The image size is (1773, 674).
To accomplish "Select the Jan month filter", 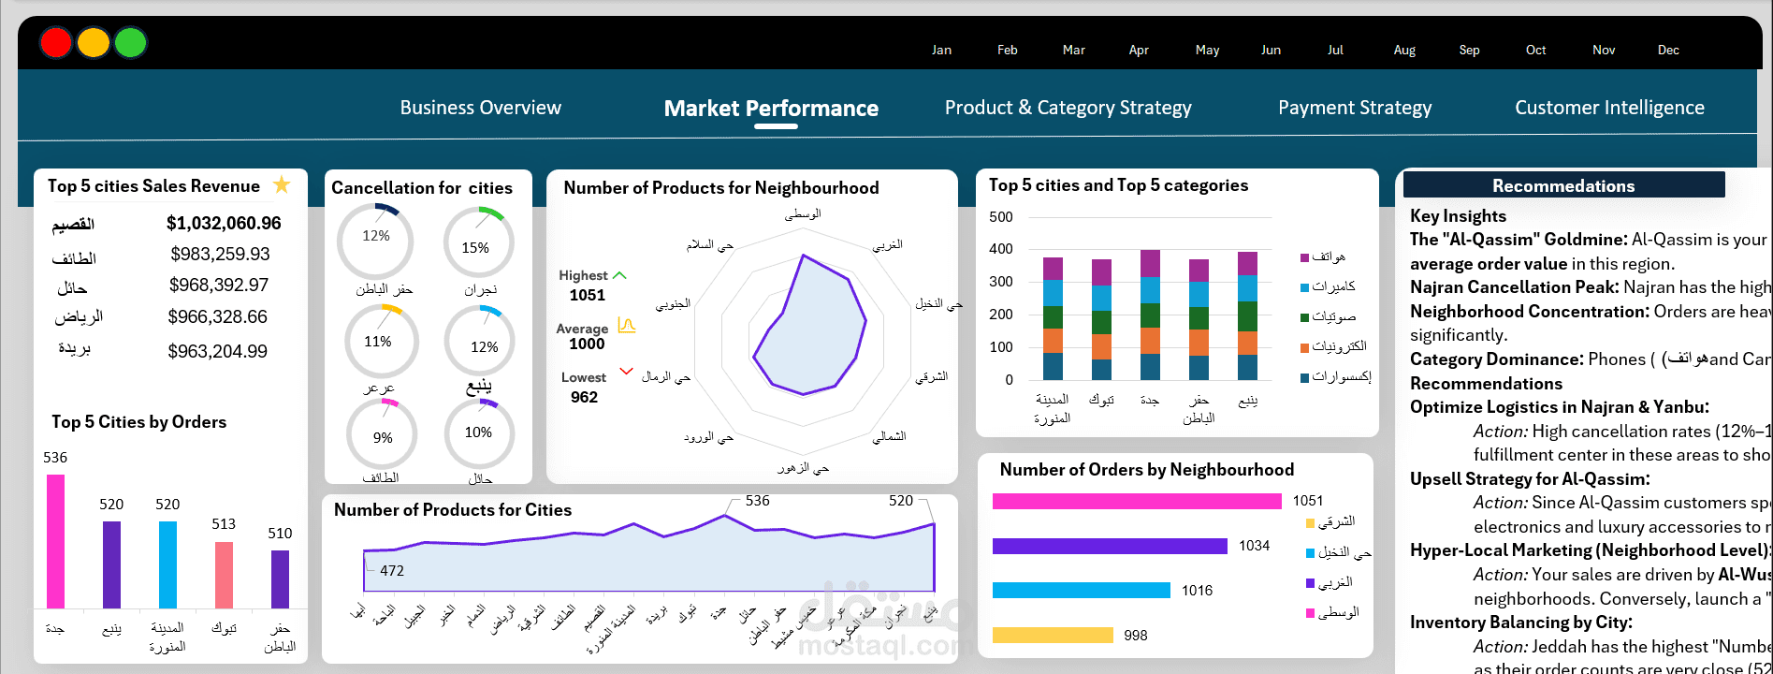I will (941, 51).
